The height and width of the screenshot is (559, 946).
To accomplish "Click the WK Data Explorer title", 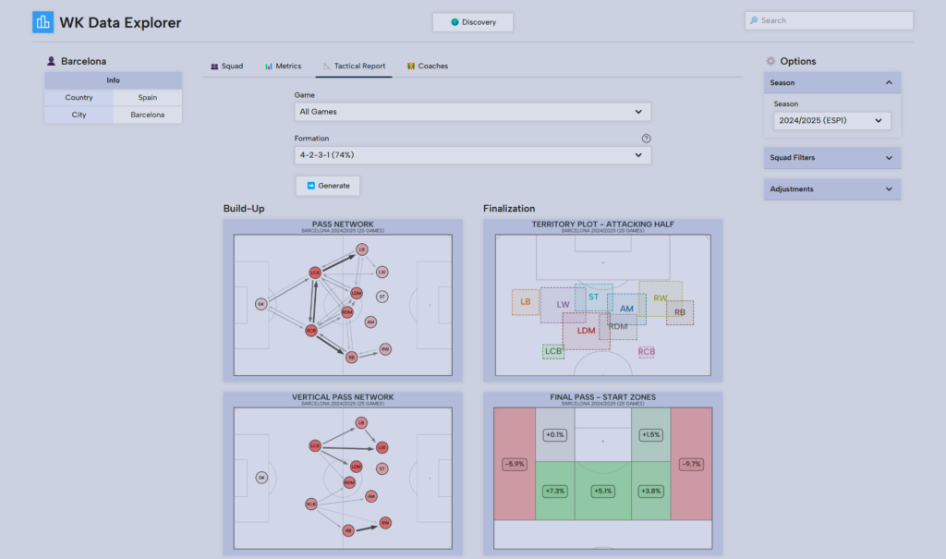I will tap(120, 22).
